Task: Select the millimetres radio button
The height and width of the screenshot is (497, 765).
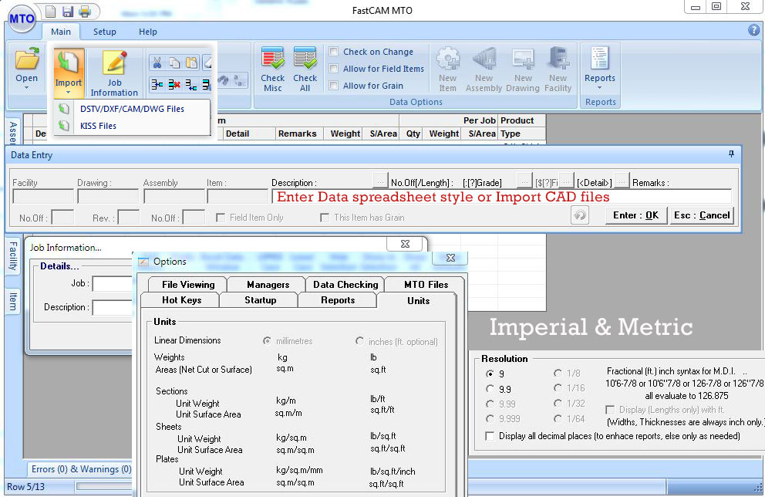Action: [x=267, y=340]
